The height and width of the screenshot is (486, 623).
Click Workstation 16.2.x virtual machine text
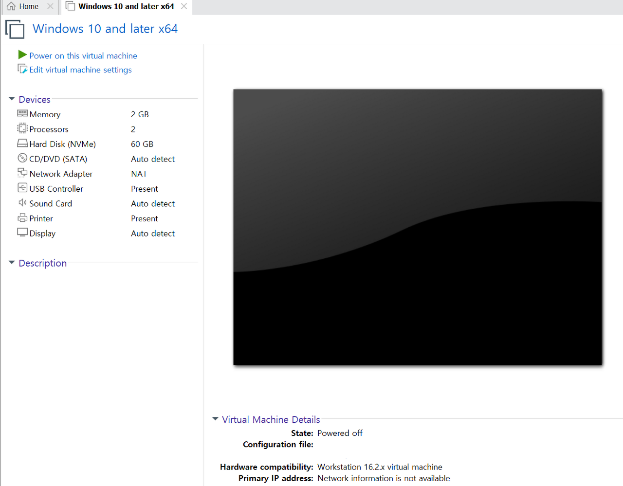(x=380, y=467)
